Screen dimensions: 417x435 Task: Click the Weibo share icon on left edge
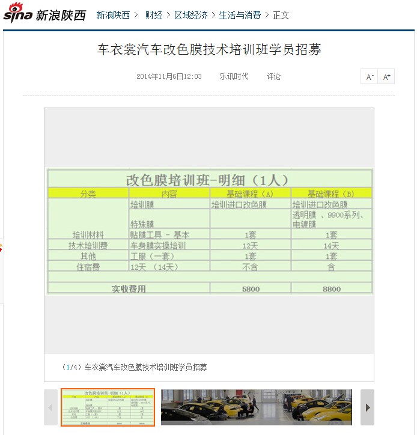[x=1, y=248]
